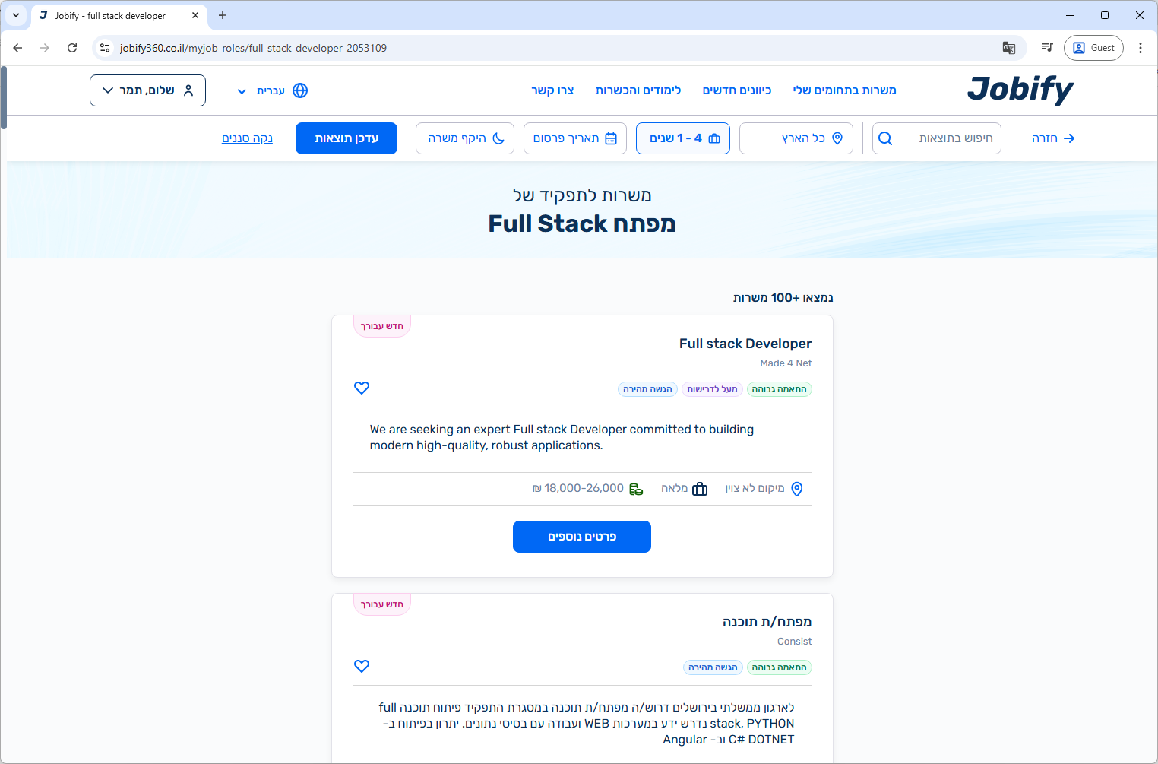This screenshot has width=1158, height=764.
Task: Open the location filter dropdown
Action: coord(796,138)
